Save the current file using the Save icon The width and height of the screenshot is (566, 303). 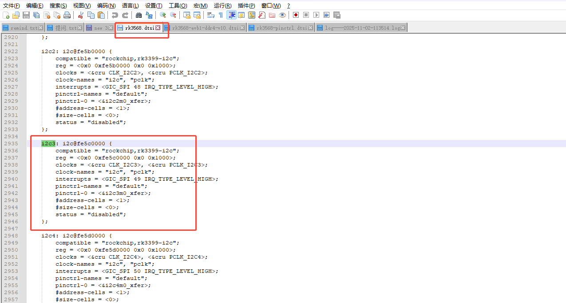[26, 15]
